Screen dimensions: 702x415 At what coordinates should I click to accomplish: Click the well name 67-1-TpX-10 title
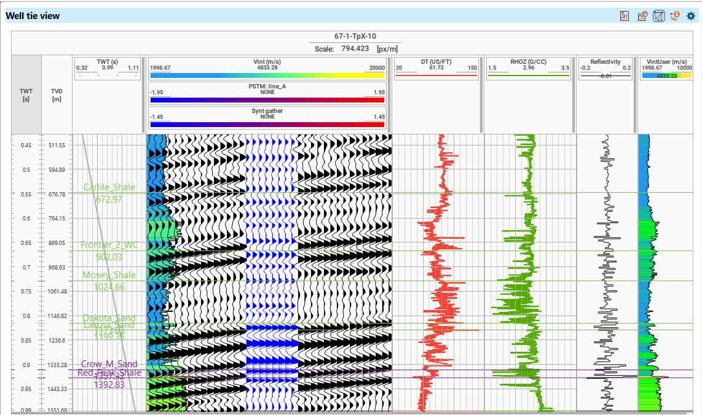tap(357, 37)
